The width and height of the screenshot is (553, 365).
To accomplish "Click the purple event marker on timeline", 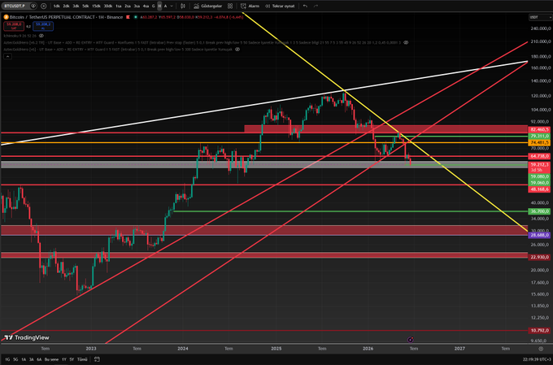I will click(410, 340).
